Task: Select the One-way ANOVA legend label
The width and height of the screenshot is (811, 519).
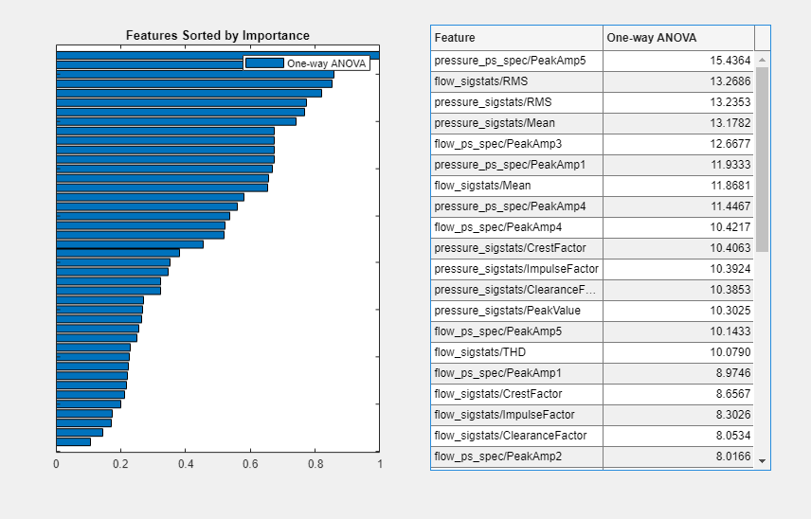Action: (x=326, y=63)
